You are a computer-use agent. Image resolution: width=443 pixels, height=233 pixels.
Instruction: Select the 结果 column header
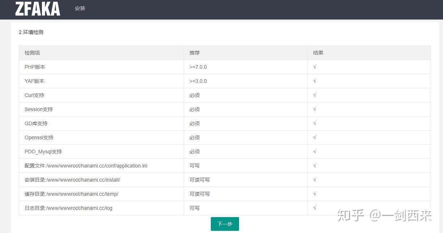[318, 52]
